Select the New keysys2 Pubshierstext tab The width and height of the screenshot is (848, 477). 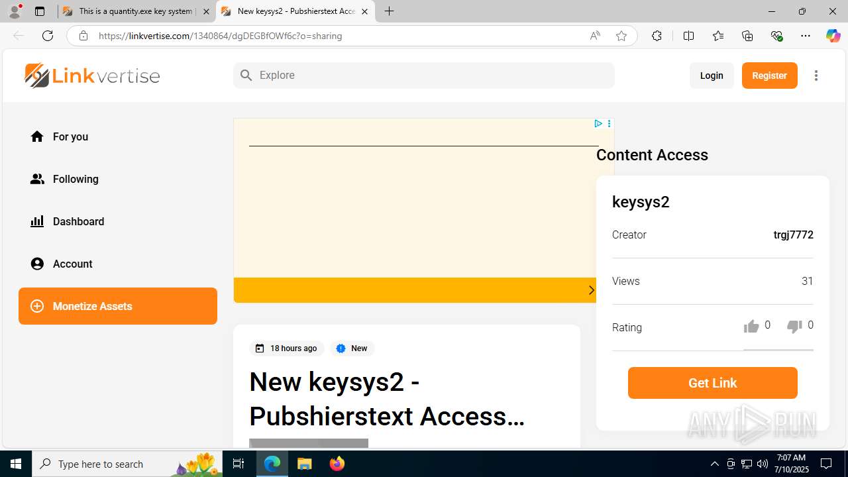tap(295, 11)
